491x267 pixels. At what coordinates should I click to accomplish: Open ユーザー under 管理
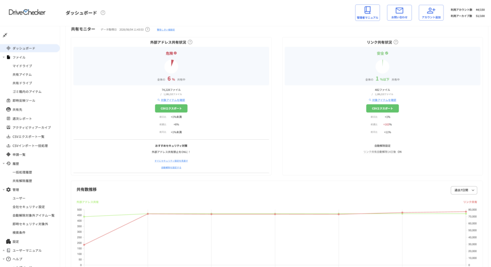click(19, 198)
